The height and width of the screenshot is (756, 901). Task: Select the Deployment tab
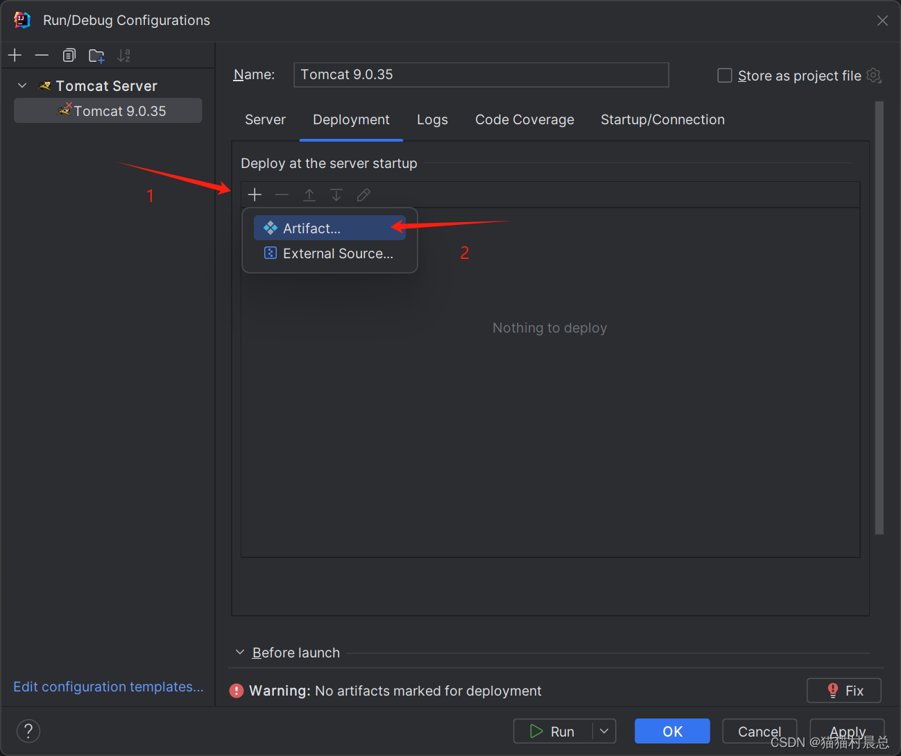click(x=351, y=119)
